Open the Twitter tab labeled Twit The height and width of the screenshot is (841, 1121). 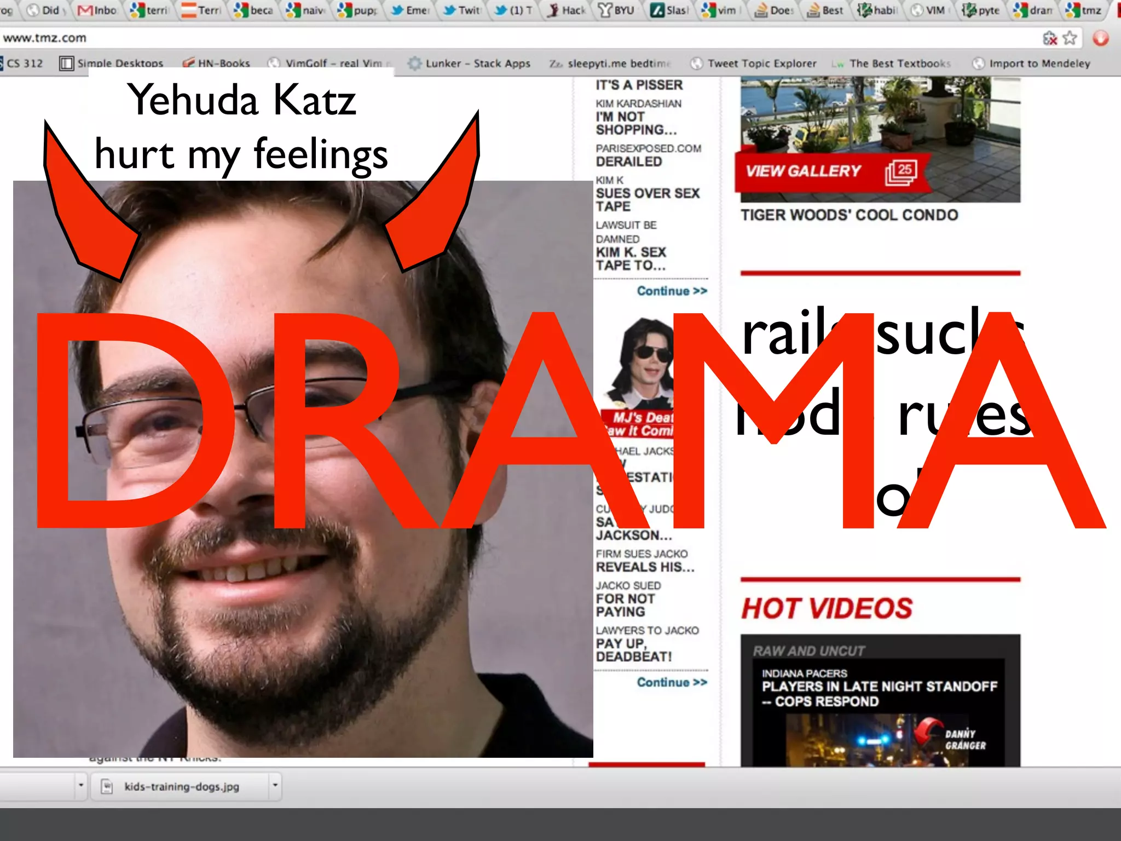click(463, 10)
